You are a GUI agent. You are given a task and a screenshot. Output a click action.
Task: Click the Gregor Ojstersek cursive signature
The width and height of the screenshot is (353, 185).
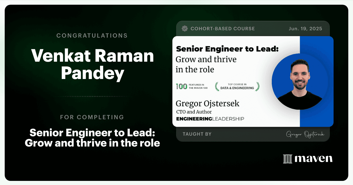(305, 134)
